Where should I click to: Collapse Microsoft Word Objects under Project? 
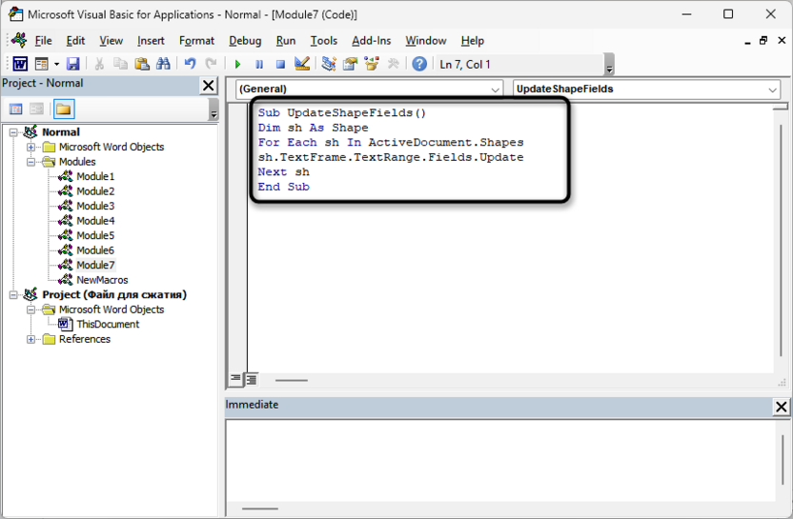pyautogui.click(x=30, y=309)
